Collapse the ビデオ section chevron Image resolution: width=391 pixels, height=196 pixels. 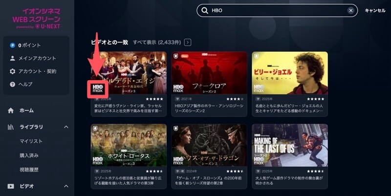(x=66, y=186)
